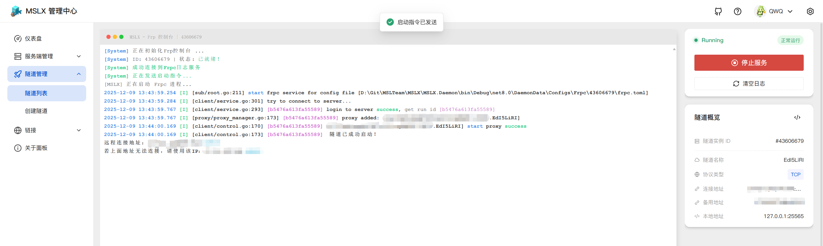
Task: Open the 隧道列表 page
Action: pyautogui.click(x=36, y=93)
